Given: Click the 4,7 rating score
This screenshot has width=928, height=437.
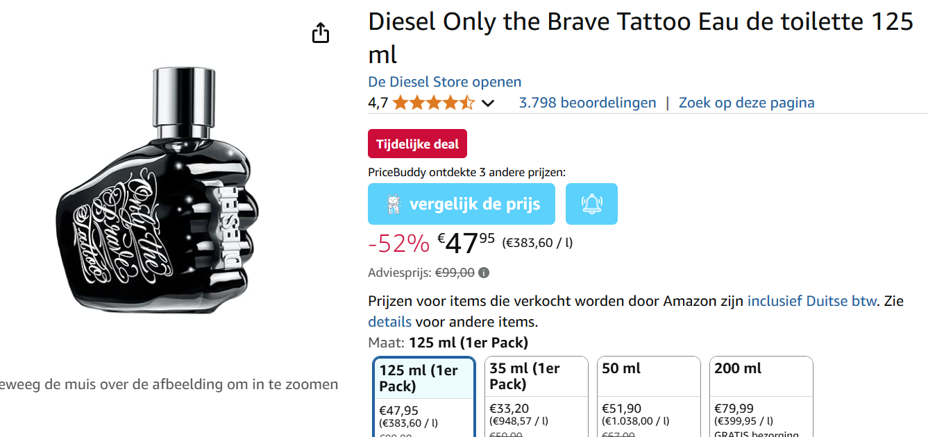Looking at the screenshot, I should (x=377, y=102).
